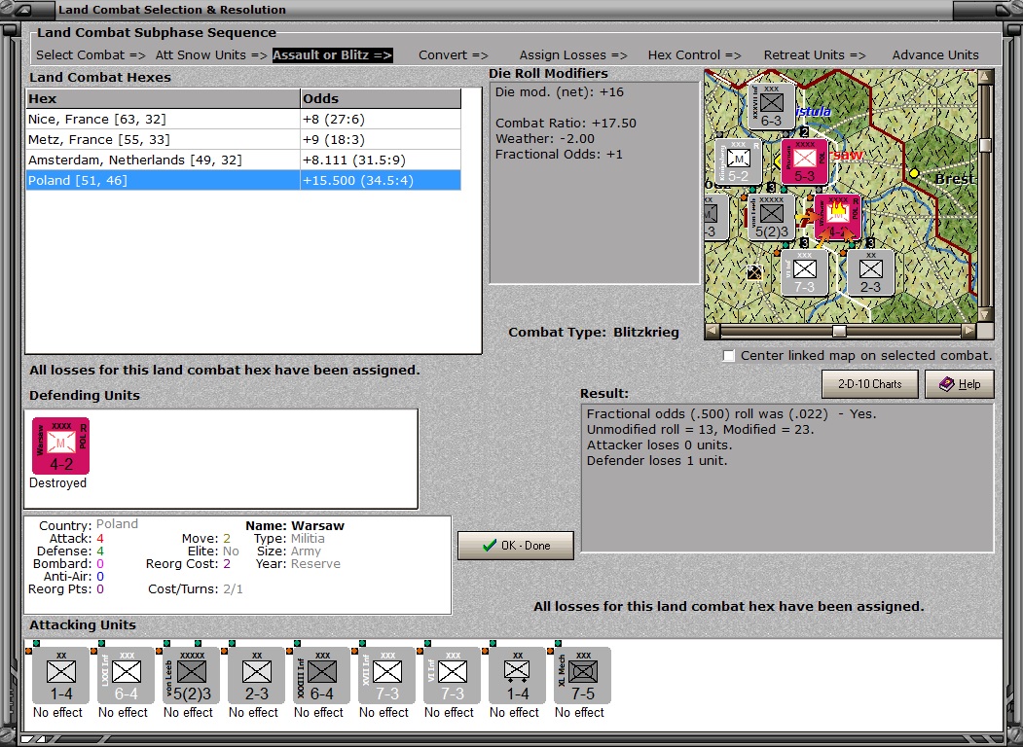Click the Königsberg 5-2 militia counter on map
This screenshot has height=747, width=1023.
click(x=739, y=161)
